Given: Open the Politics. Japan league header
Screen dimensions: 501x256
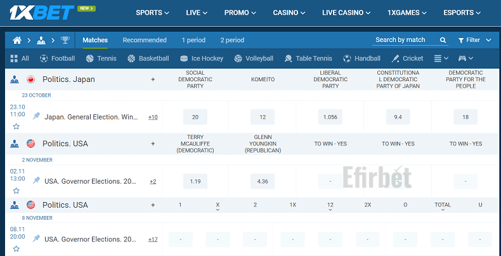Looking at the screenshot, I should [68, 79].
